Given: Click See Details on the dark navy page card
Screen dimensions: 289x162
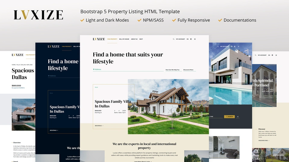Looking at the screenshot, I should (x=54, y=130).
